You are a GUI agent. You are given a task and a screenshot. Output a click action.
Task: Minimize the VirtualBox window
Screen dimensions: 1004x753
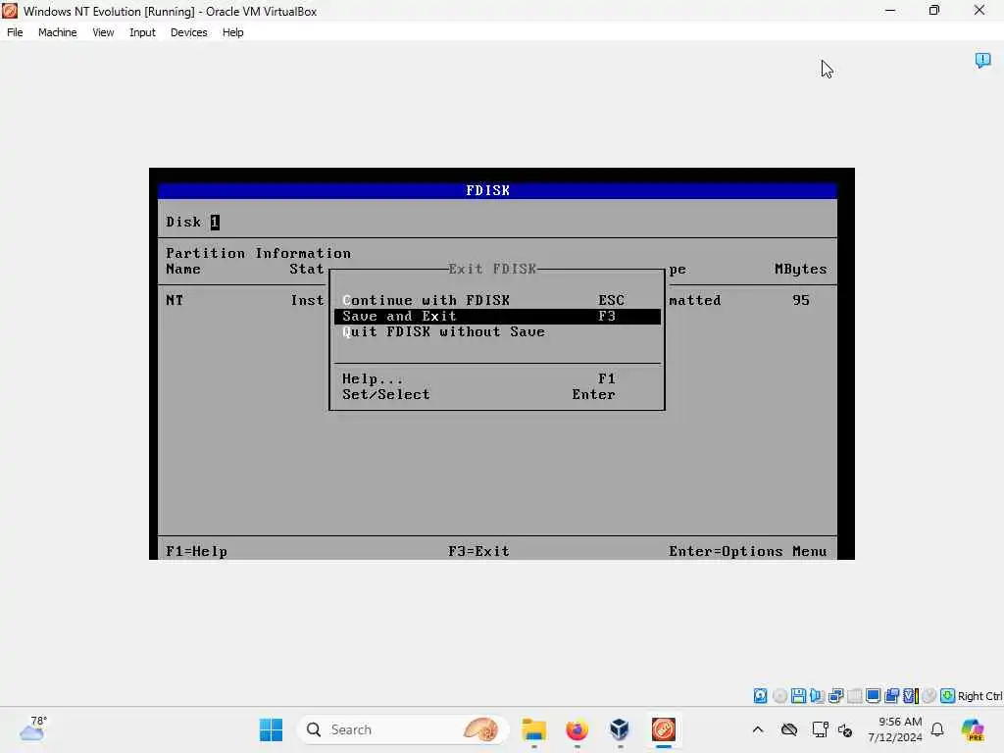pyautogui.click(x=890, y=10)
